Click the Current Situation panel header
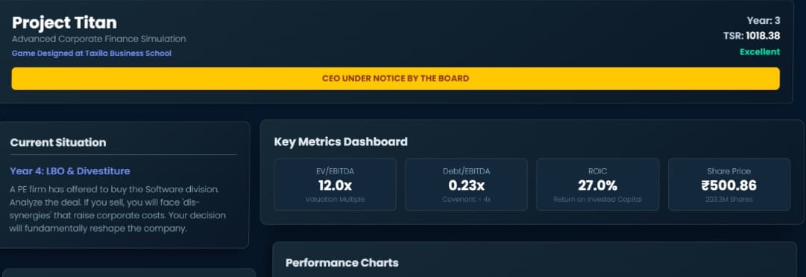 (58, 143)
